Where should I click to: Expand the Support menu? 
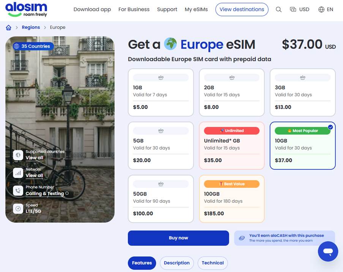(167, 9)
